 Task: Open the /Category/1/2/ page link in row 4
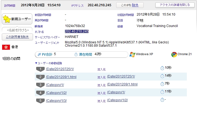pos(56,93)
